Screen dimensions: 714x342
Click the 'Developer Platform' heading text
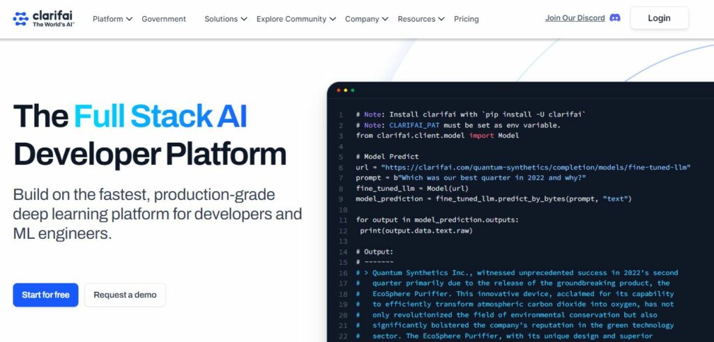(x=150, y=155)
